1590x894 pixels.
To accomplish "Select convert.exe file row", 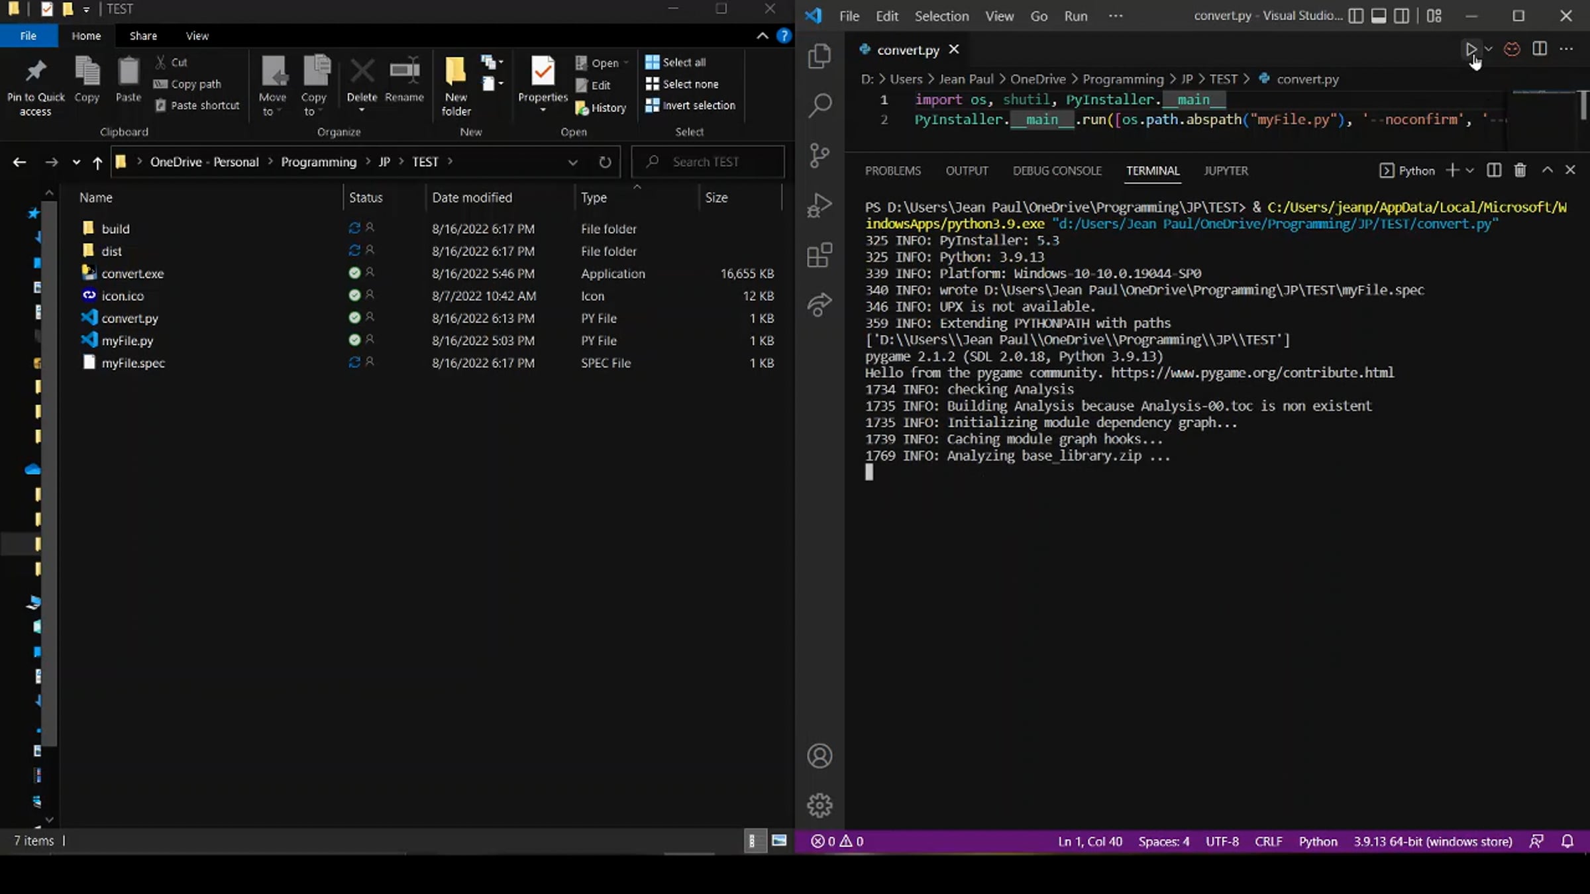I will click(427, 273).
